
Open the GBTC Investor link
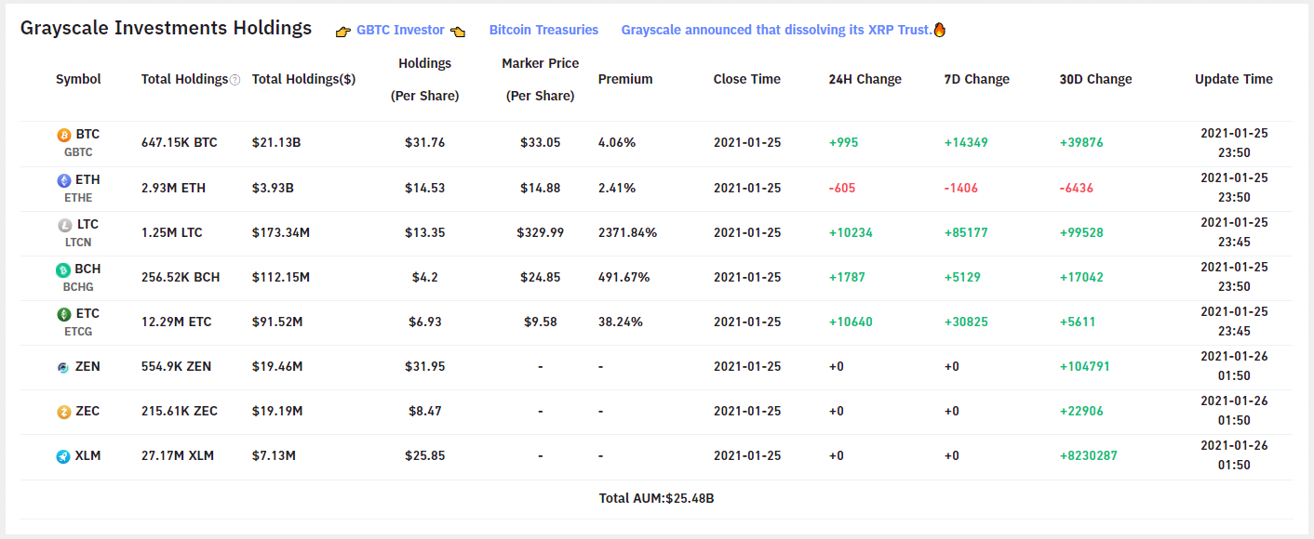(x=400, y=30)
